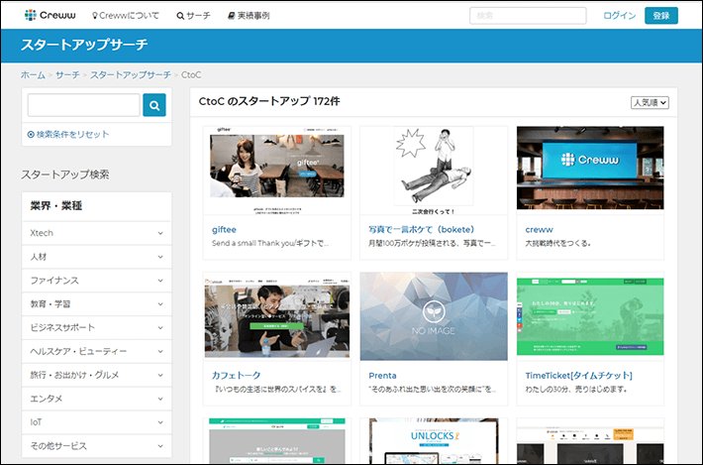
Task: Click the reset conditions circle icon
Action: click(31, 134)
